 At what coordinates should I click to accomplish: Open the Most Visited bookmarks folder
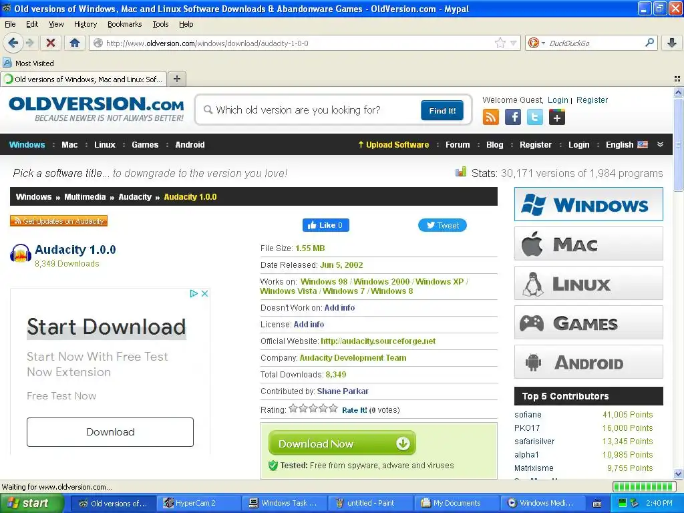[x=29, y=63]
